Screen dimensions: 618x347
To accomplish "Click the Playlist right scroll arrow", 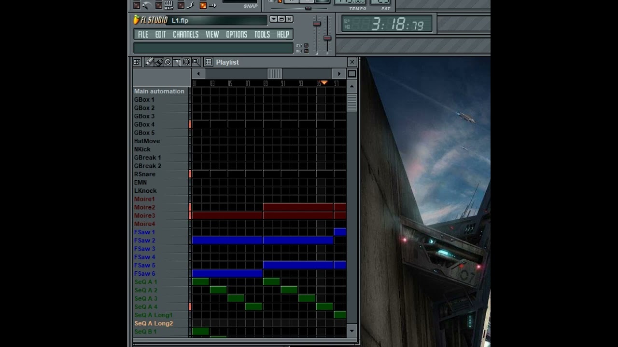I will (x=339, y=74).
